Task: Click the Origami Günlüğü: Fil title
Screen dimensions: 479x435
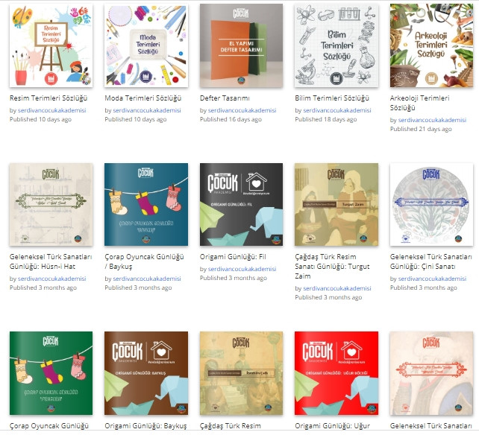Action: 233,257
